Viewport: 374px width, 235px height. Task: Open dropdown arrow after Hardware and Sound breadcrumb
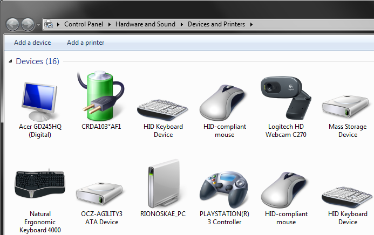point(181,24)
